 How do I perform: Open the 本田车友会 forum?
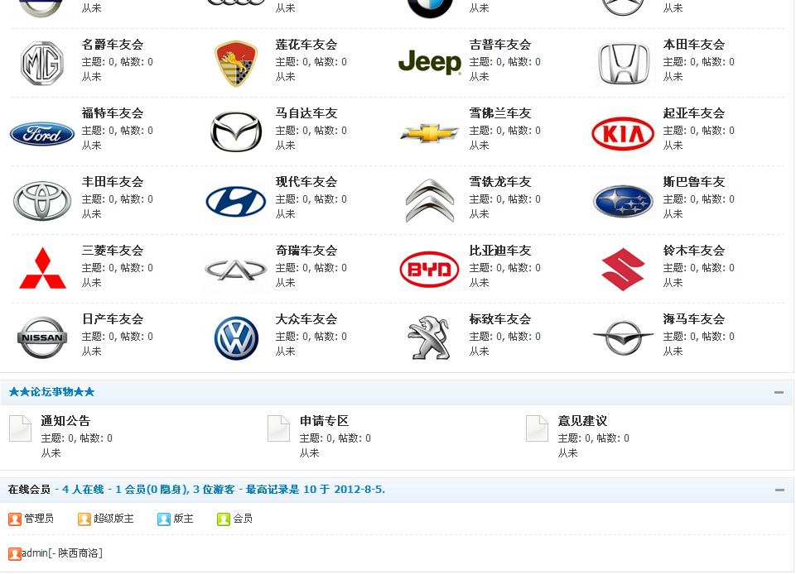(694, 45)
